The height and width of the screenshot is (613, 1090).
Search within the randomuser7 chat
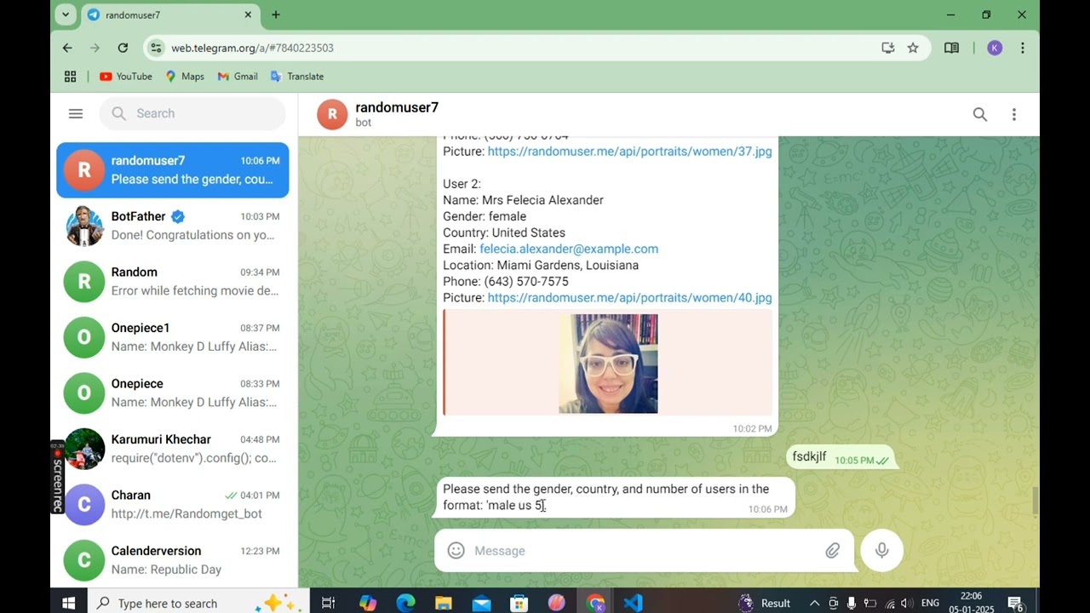pos(980,114)
